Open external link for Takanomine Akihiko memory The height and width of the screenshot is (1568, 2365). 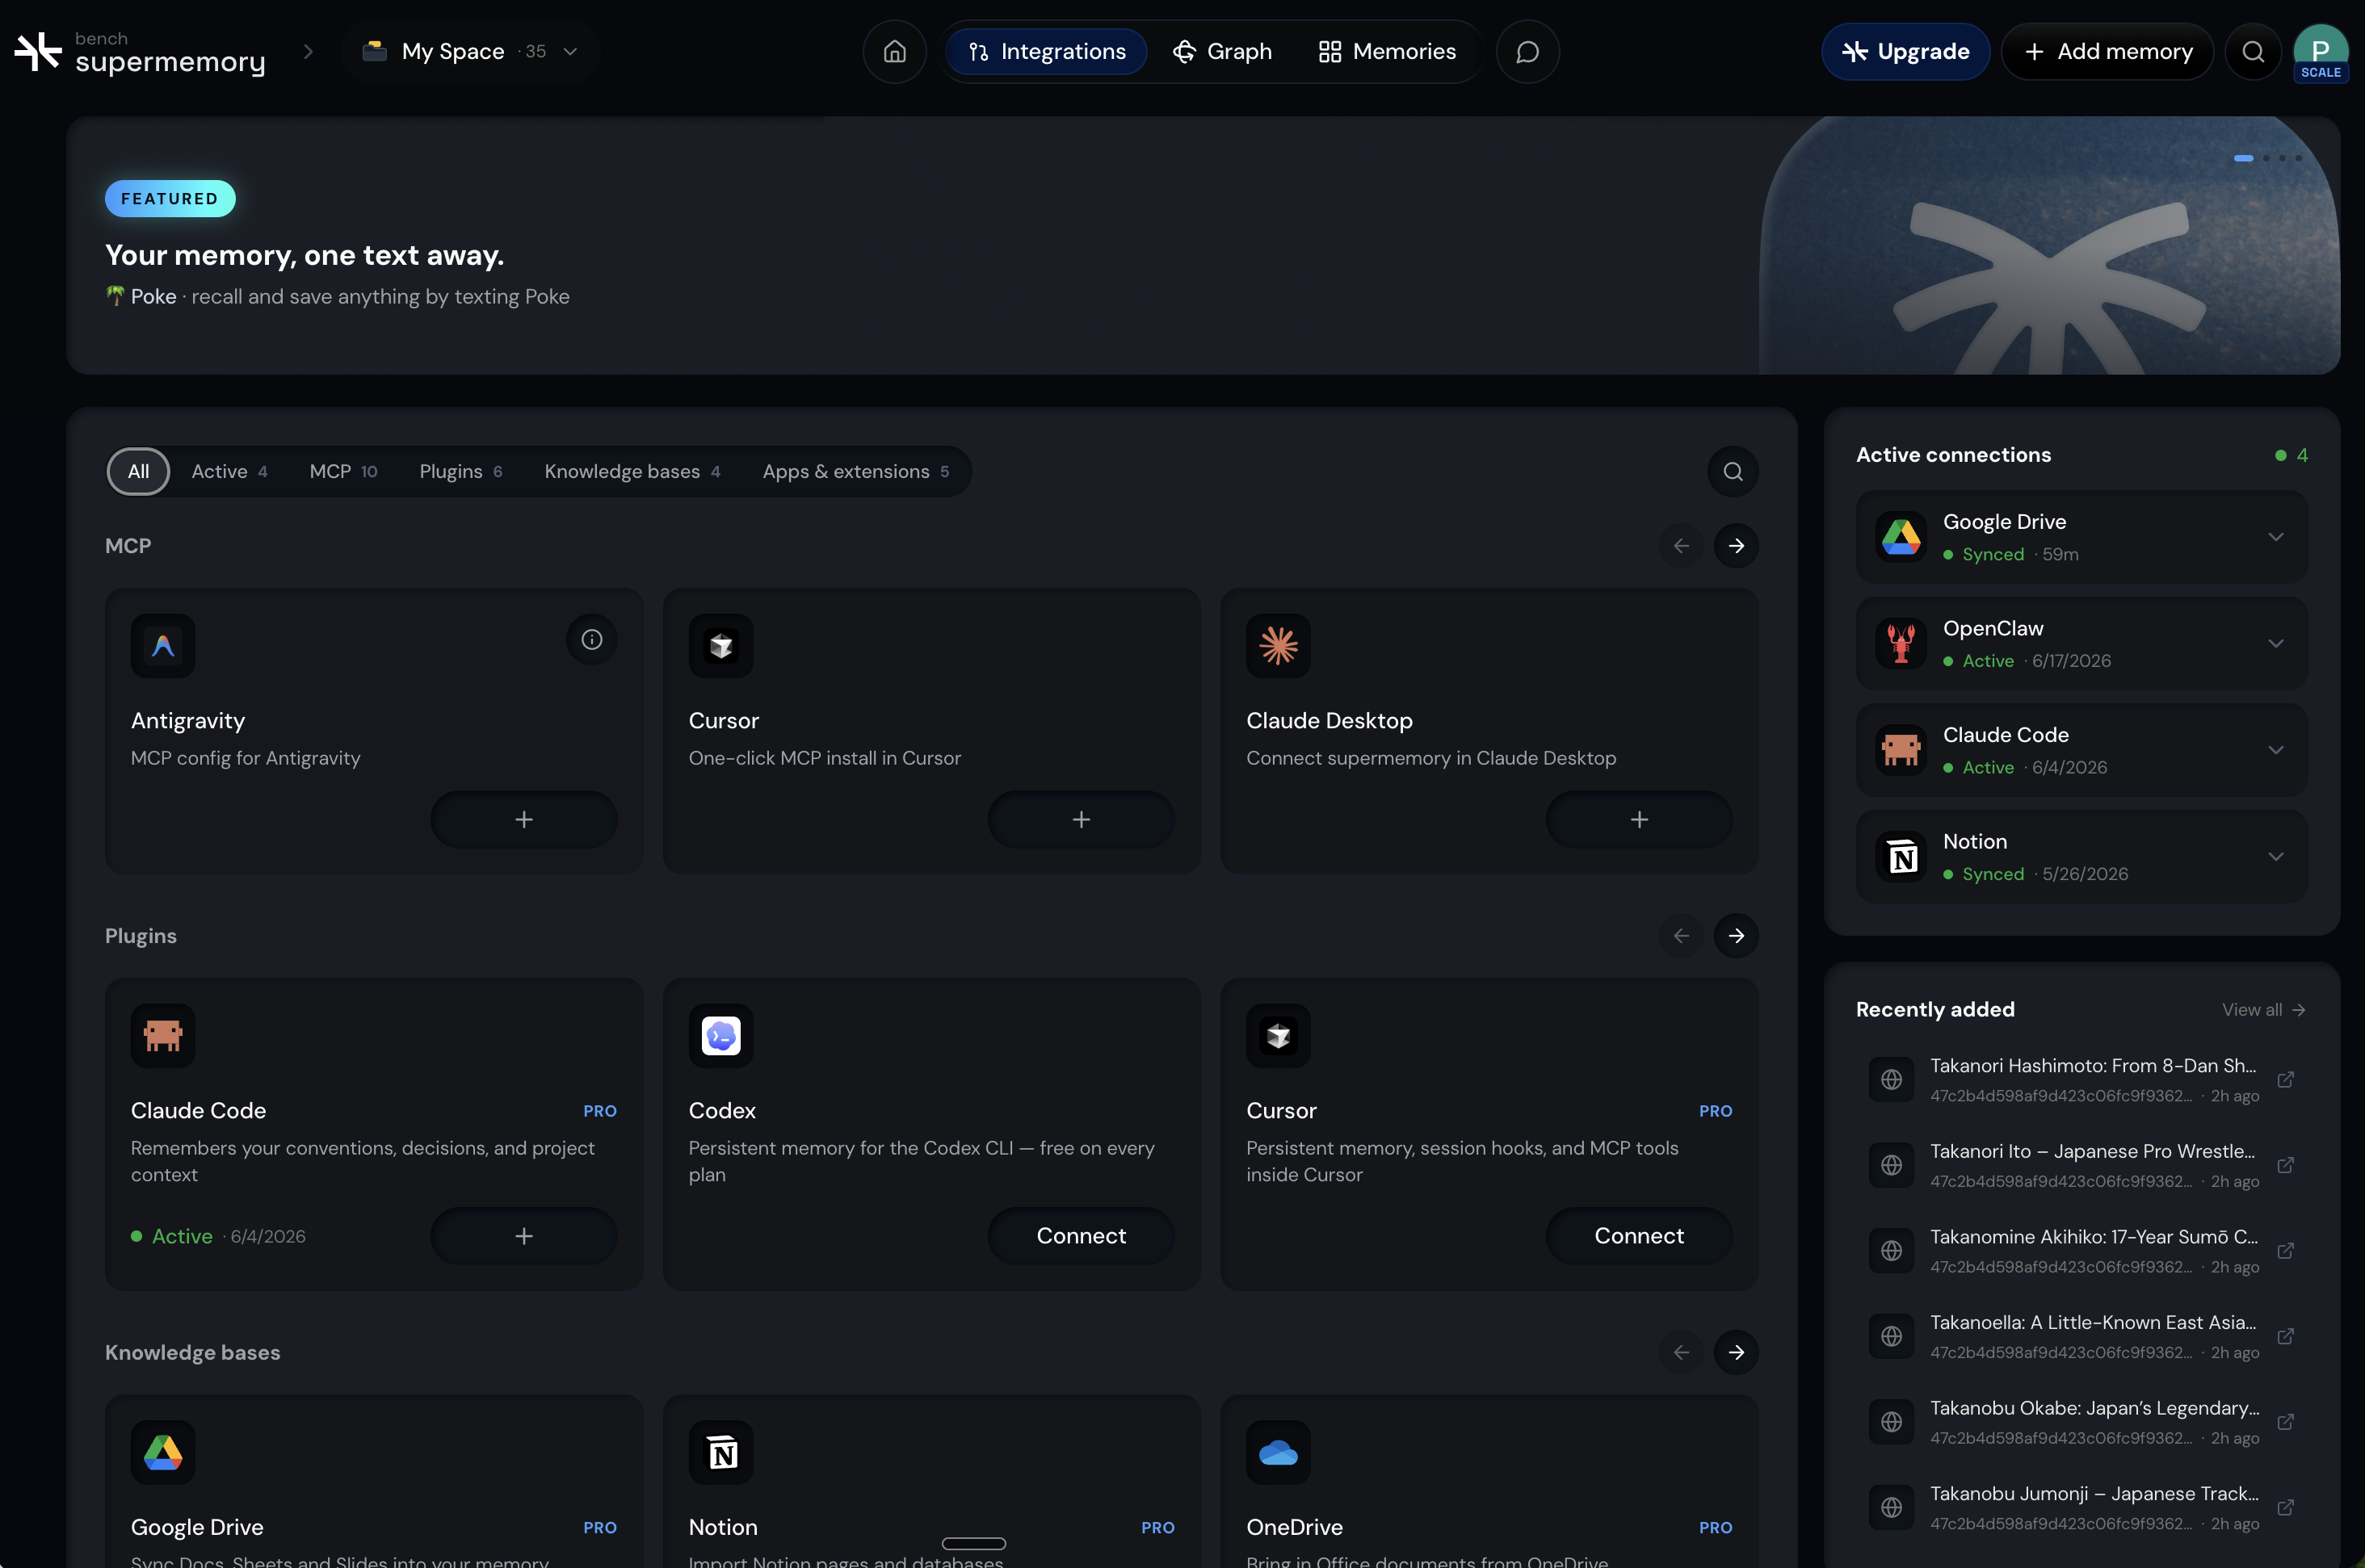2285,1251
